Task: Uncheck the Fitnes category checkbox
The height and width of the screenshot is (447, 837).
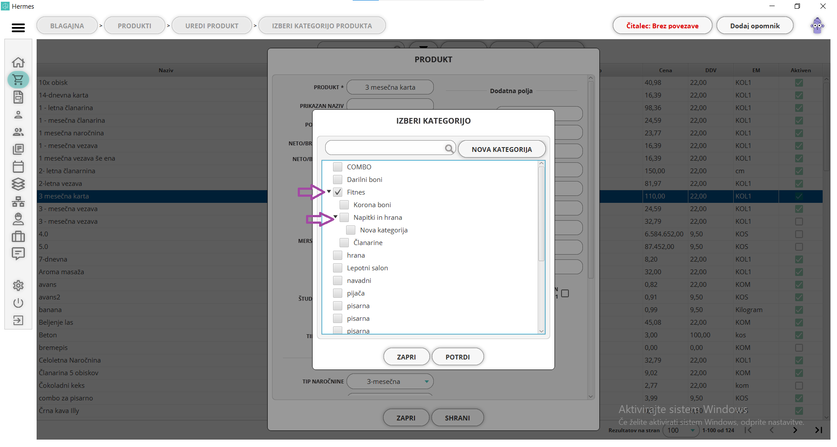Action: click(337, 192)
